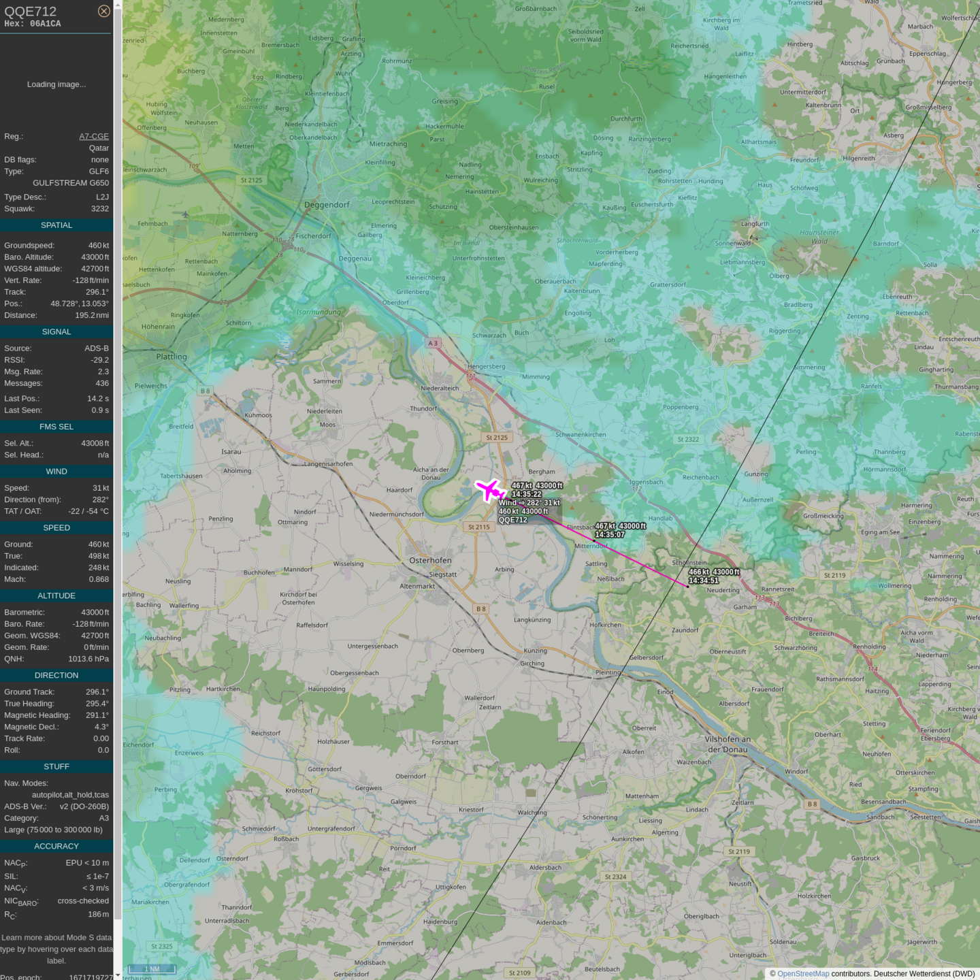
Task: Click the ALTITUDE section header
Action: (56, 595)
